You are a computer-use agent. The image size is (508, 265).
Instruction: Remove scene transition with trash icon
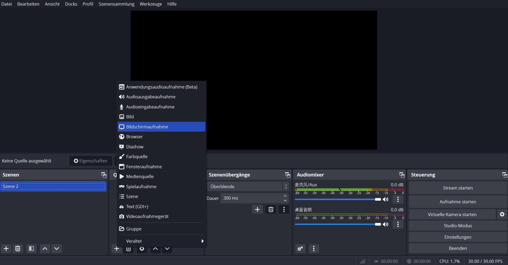(271, 209)
